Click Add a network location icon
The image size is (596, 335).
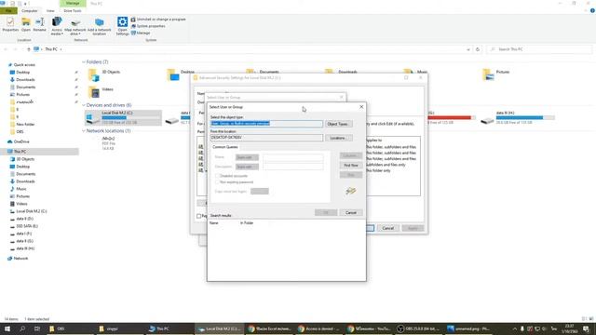(x=100, y=26)
